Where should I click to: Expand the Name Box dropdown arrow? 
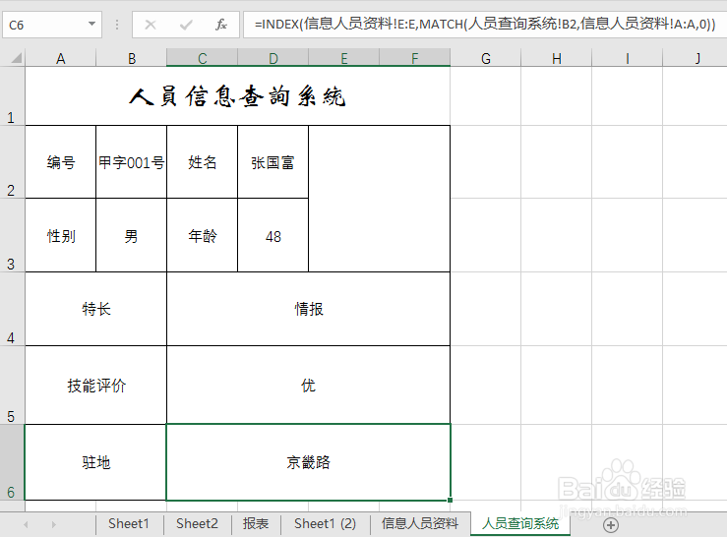[x=91, y=24]
